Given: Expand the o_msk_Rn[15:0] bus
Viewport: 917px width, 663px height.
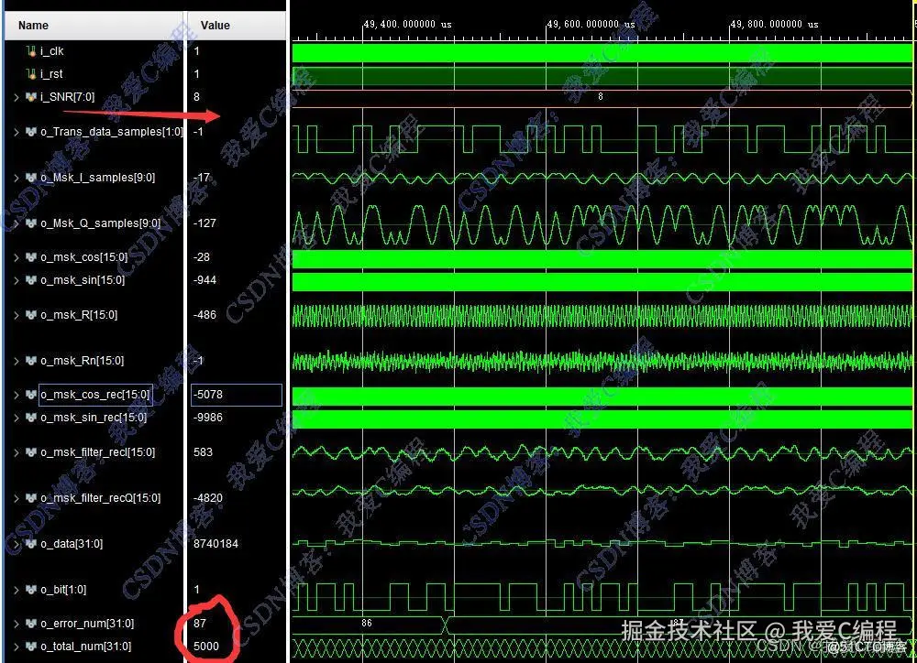Looking at the screenshot, I should pos(17,361).
